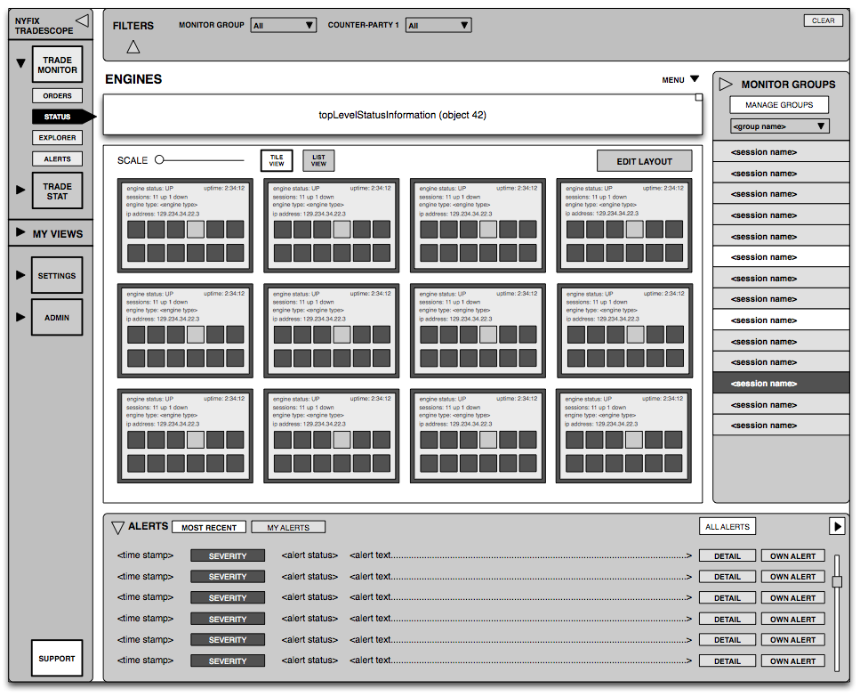Click the topLevelStatusInformation box

(403, 115)
